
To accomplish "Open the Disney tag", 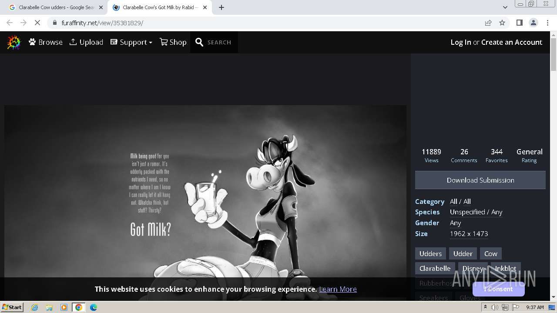I will pos(473,268).
